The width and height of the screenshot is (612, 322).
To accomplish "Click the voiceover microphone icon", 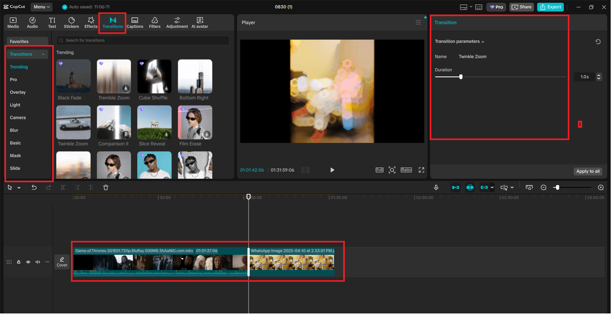I will (x=436, y=187).
